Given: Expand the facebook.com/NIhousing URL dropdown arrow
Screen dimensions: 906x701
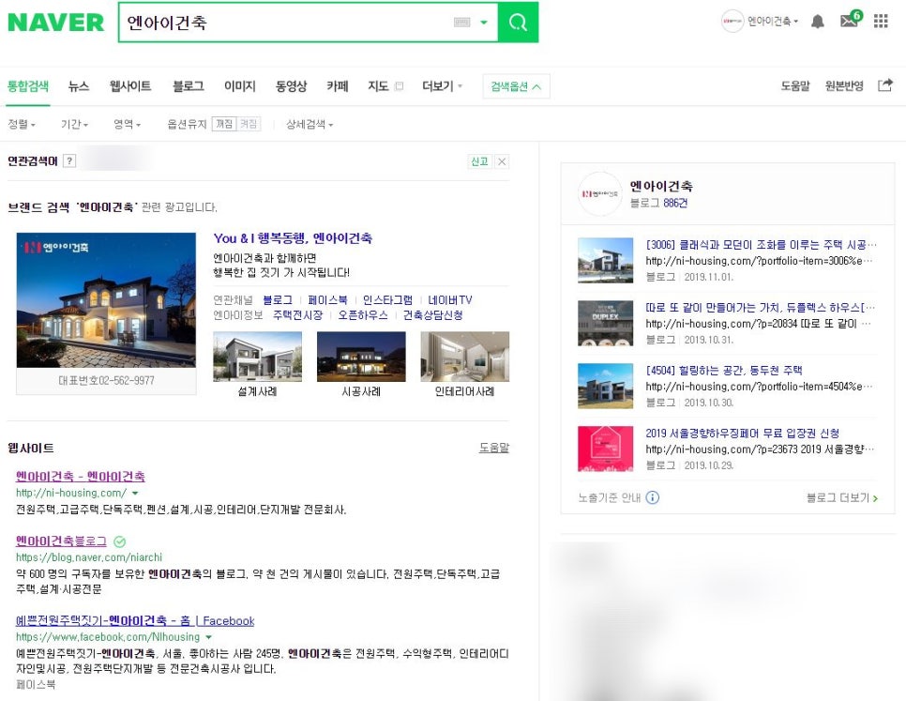Looking at the screenshot, I should coord(208,637).
